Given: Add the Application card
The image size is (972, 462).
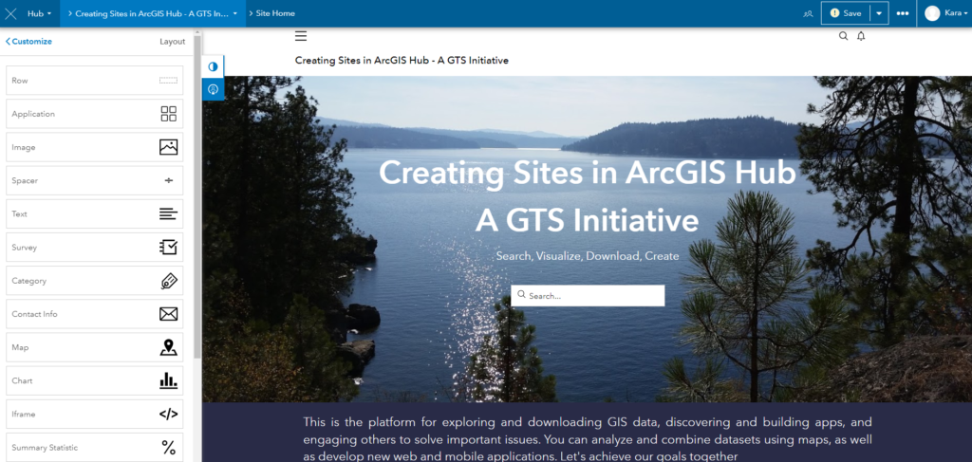Looking at the screenshot, I should [95, 114].
